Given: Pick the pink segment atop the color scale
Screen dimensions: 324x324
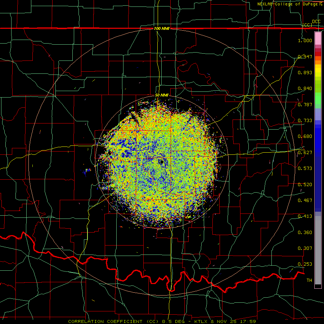Looking at the screenshot, I should click(318, 39).
